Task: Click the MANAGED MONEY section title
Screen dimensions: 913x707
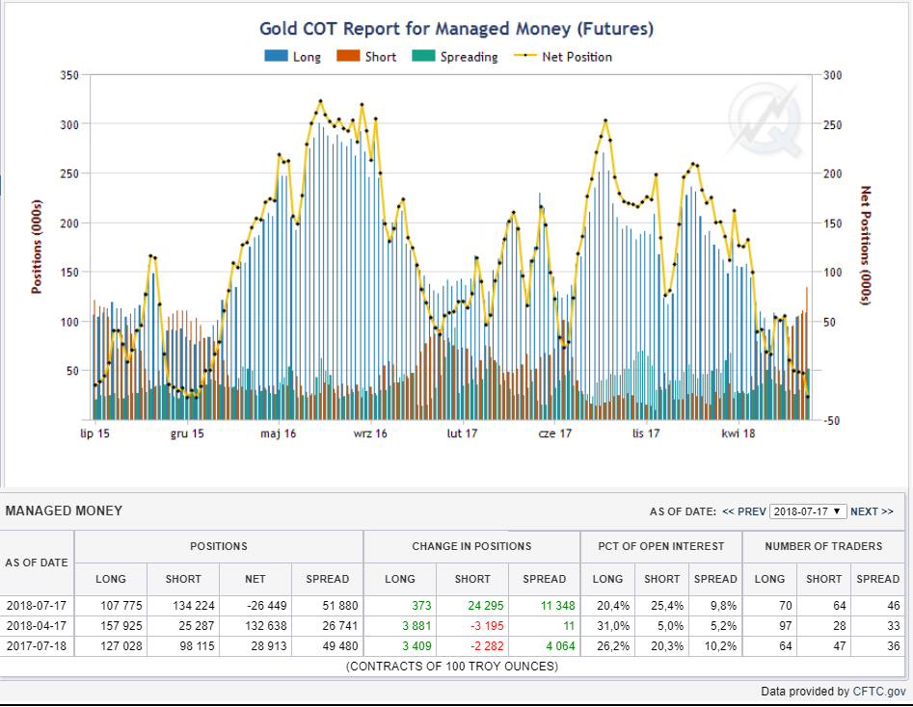Action: pyautogui.click(x=64, y=511)
